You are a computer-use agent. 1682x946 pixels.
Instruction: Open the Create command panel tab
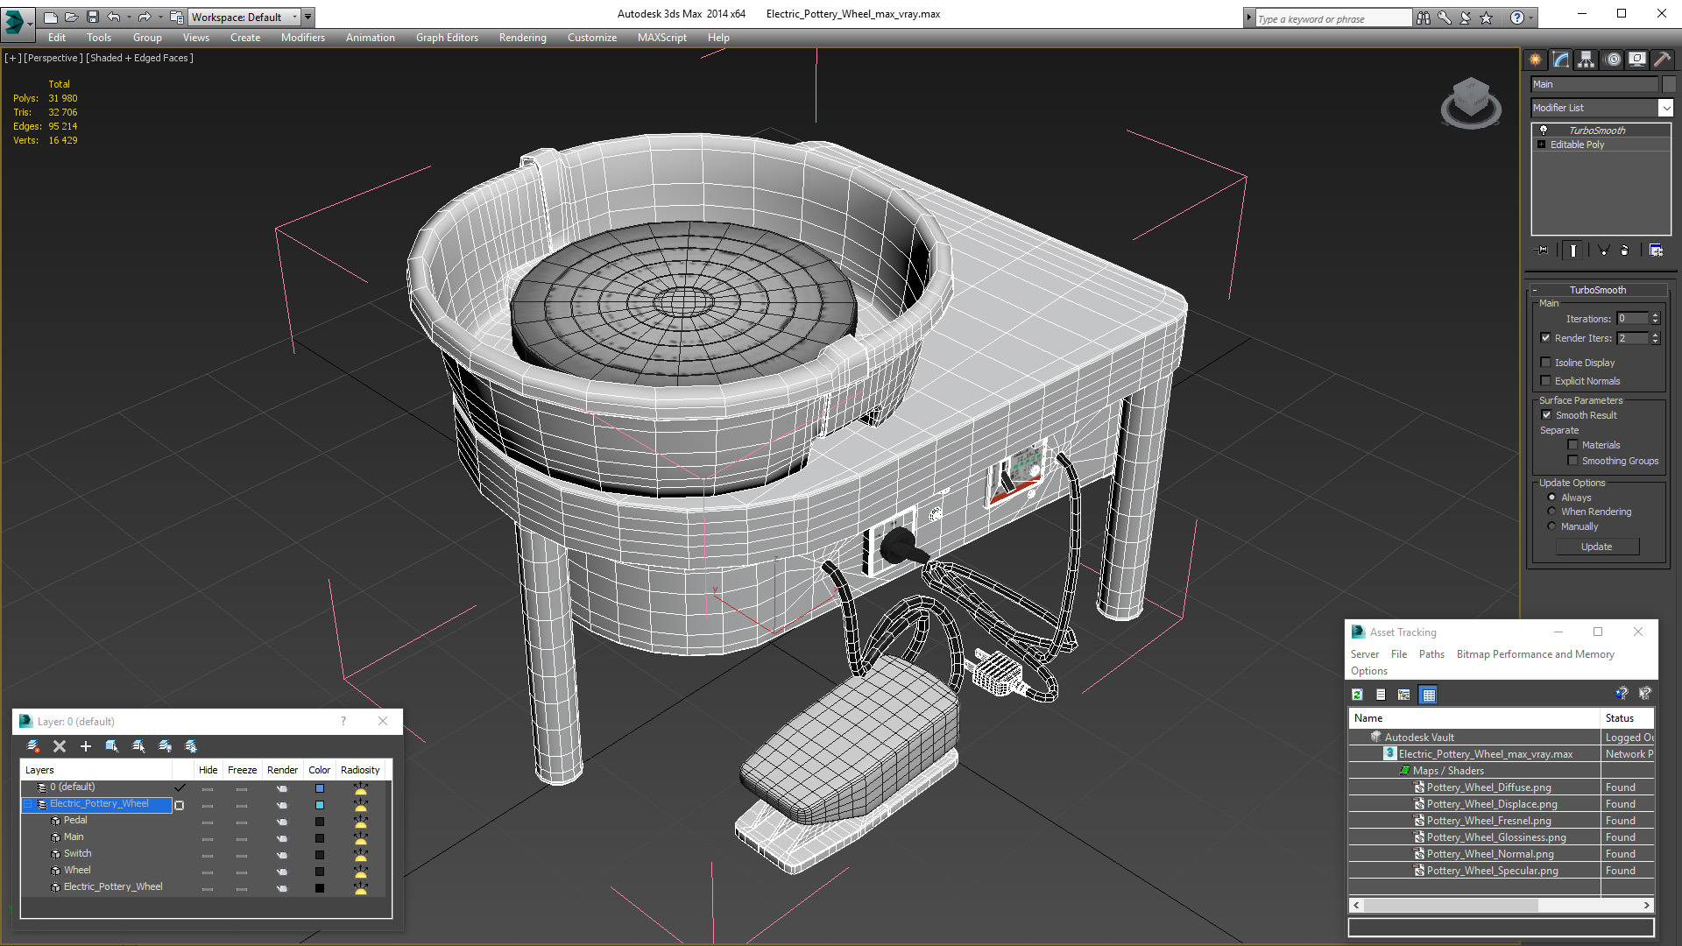[x=1535, y=60]
